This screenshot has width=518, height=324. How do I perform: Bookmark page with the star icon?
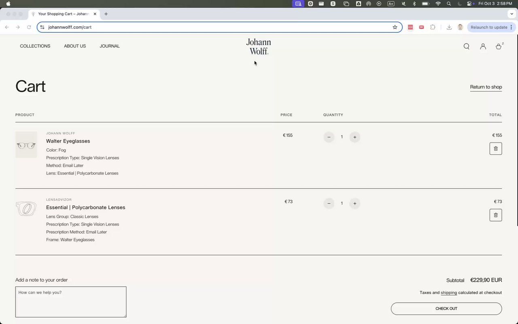pyautogui.click(x=395, y=27)
